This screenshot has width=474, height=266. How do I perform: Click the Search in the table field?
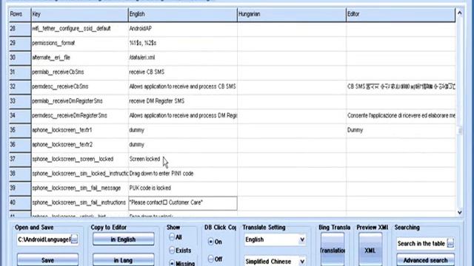pyautogui.click(x=421, y=243)
